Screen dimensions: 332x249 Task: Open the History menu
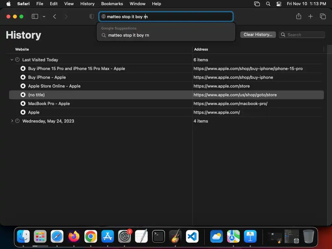[x=87, y=4]
